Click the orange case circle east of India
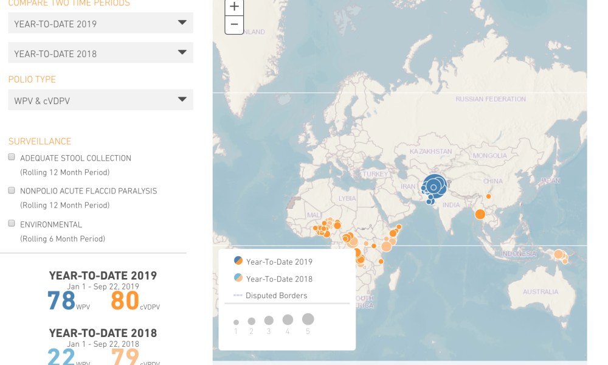 coord(480,214)
